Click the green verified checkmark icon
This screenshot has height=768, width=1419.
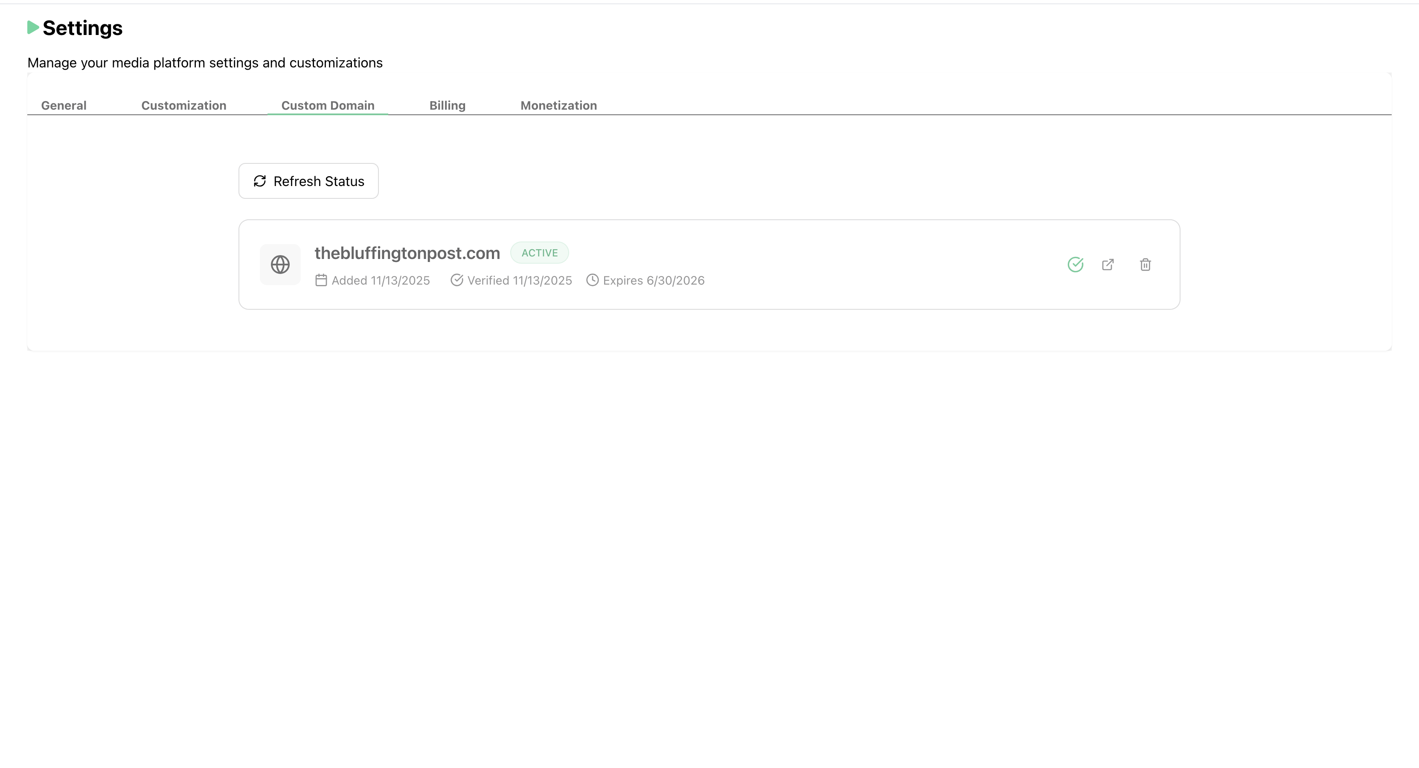click(x=1075, y=265)
